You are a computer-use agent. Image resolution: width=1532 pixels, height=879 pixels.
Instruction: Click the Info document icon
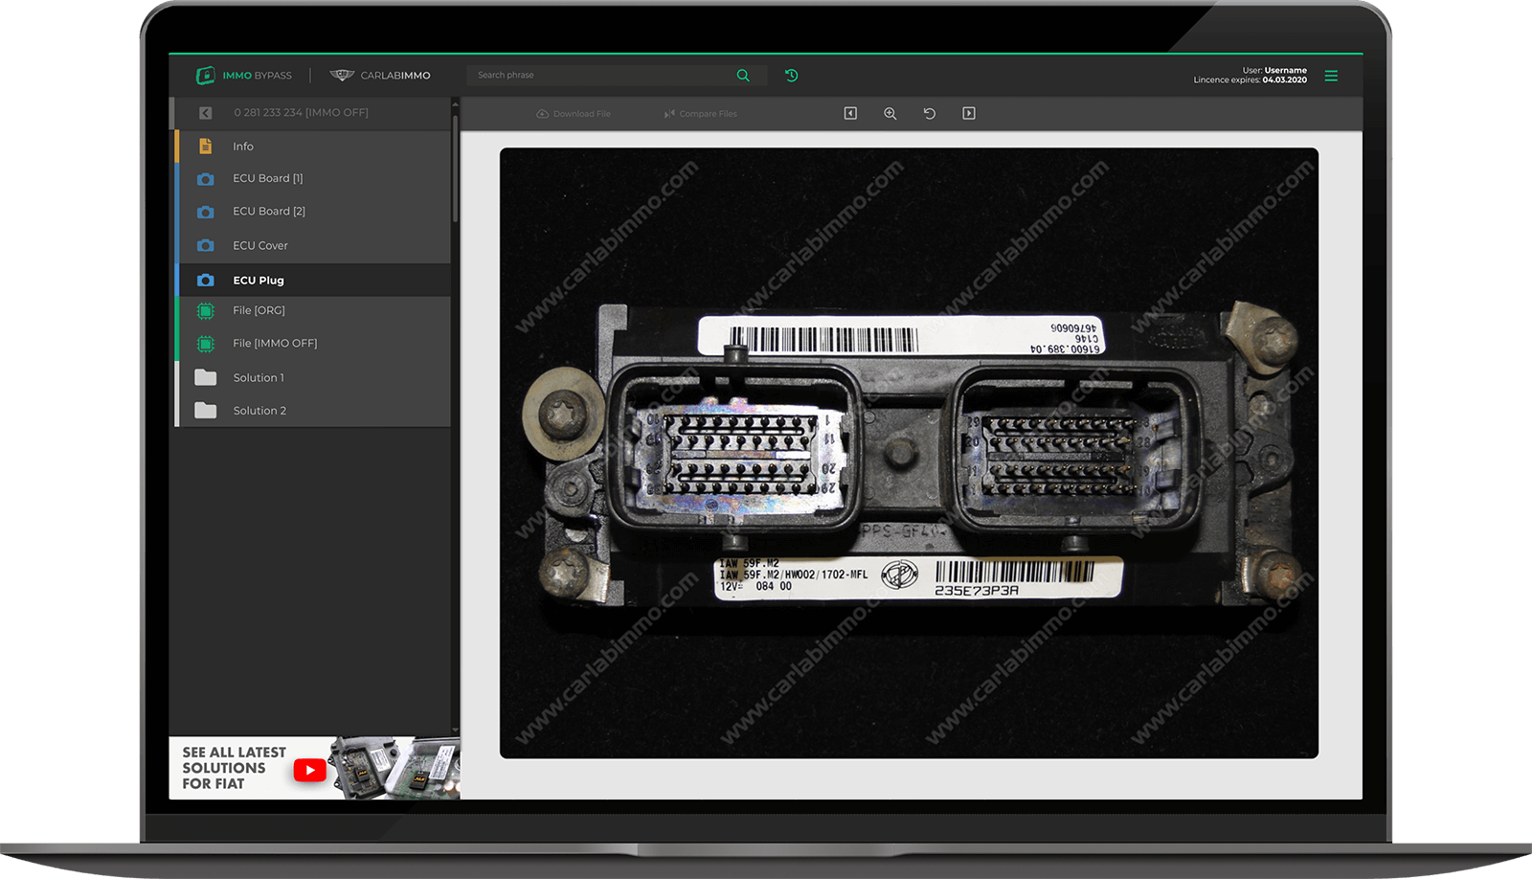(x=205, y=146)
